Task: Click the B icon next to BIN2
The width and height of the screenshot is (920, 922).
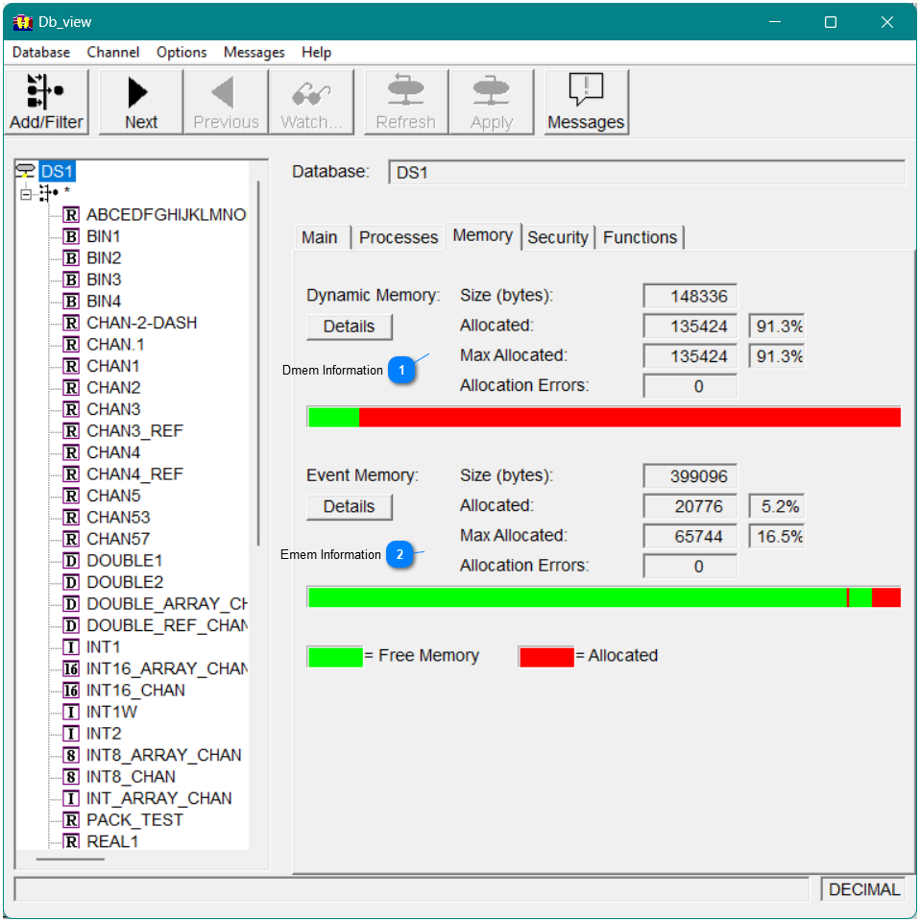Action: click(x=71, y=257)
